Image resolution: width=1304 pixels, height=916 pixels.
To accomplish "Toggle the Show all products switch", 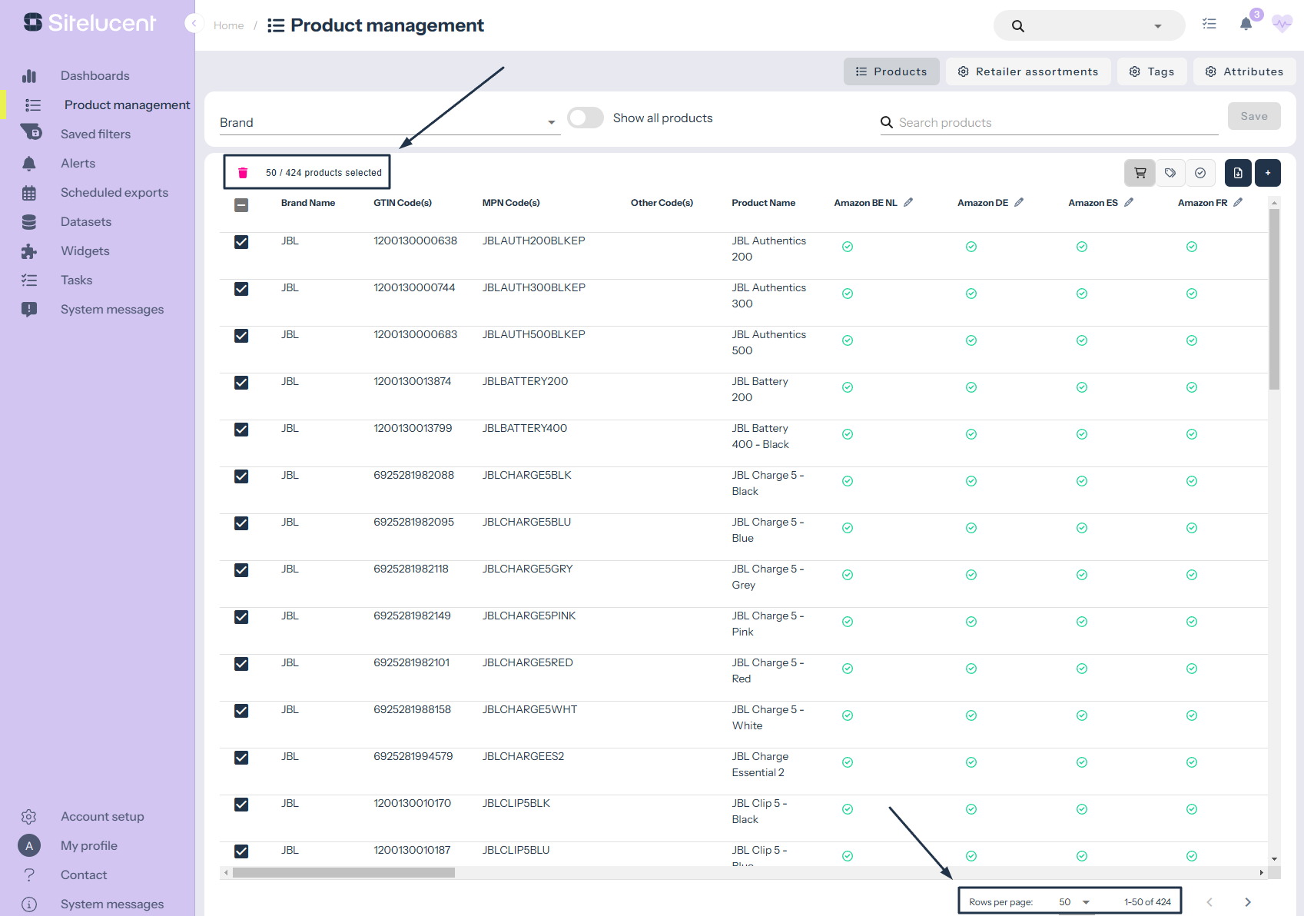I will (586, 118).
